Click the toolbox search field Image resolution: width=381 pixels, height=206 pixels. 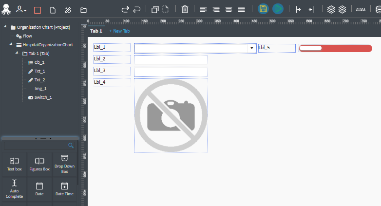point(39,146)
